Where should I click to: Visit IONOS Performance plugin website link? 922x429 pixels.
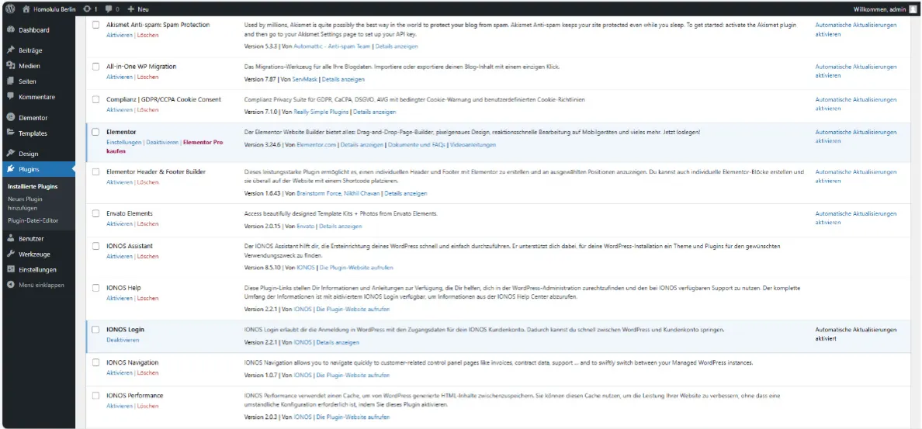point(352,417)
